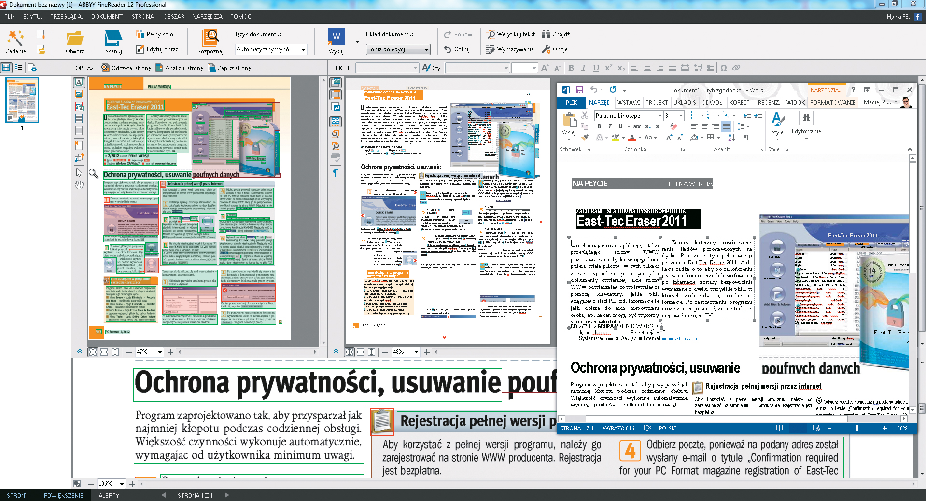The image size is (926, 501).
Task: Adjust the Word zoom slider
Action: click(x=857, y=428)
